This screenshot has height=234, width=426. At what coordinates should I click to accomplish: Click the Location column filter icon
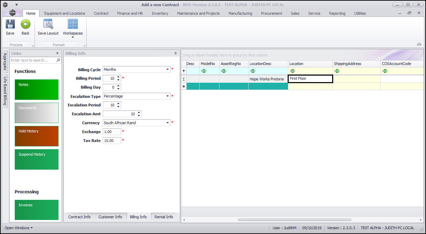[292, 71]
